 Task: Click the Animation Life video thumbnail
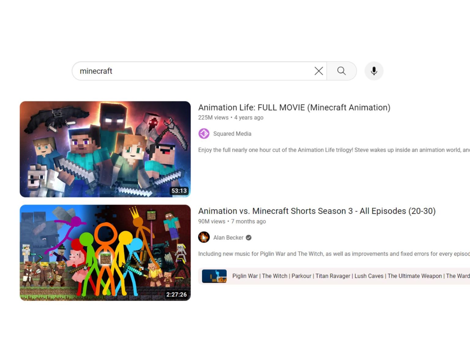[105, 149]
